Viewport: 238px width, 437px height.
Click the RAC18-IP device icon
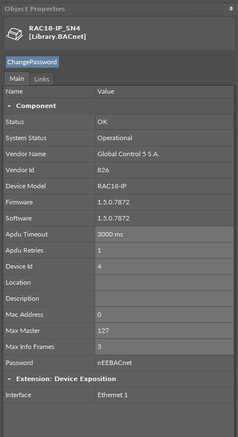click(x=15, y=34)
